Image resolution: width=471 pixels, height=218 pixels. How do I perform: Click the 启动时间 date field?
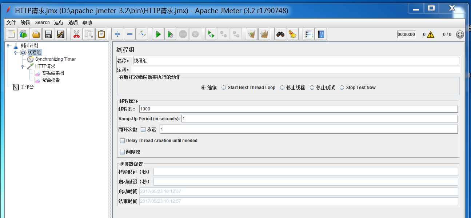(x=299, y=191)
